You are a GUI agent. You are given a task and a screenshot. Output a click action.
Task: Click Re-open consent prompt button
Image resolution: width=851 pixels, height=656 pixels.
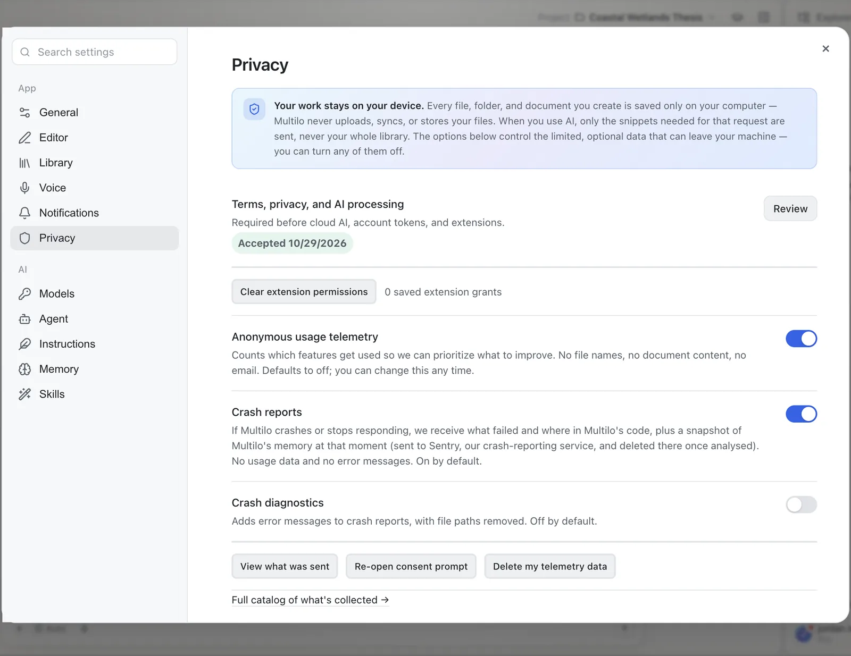[x=411, y=566]
